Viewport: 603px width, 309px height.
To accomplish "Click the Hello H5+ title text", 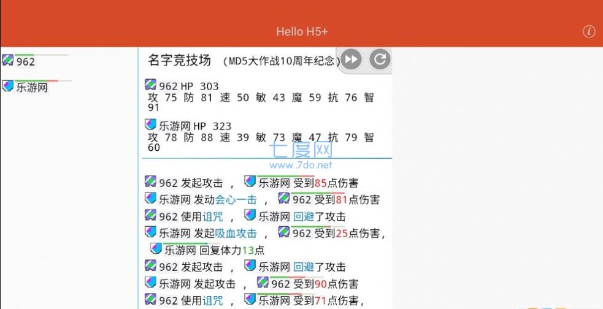I will pyautogui.click(x=301, y=32).
